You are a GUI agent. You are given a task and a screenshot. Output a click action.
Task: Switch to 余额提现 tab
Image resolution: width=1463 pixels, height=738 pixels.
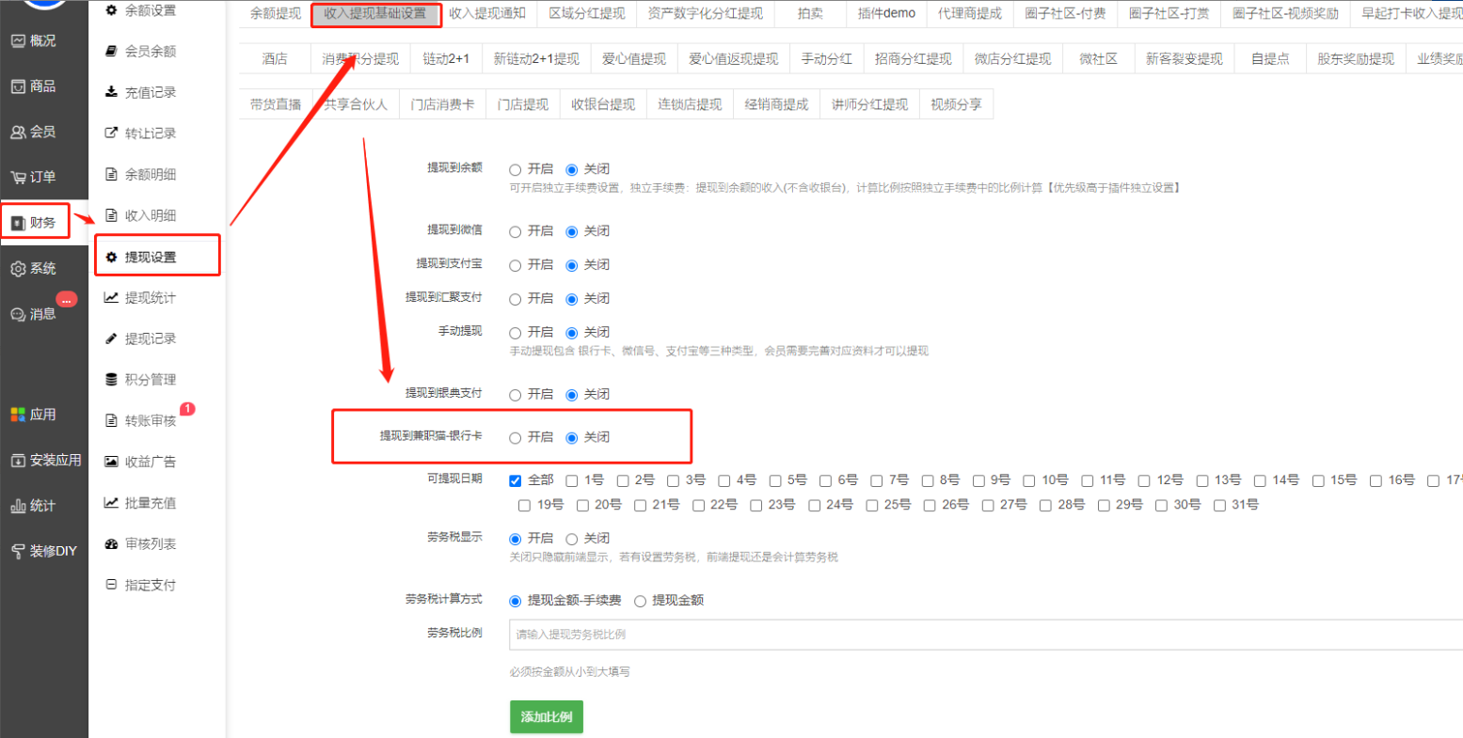pyautogui.click(x=275, y=13)
